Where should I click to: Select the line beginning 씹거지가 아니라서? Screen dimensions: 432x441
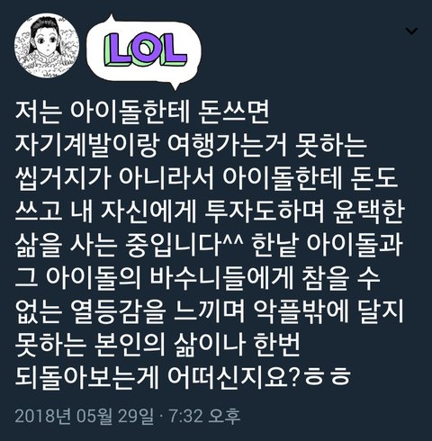tap(206, 178)
